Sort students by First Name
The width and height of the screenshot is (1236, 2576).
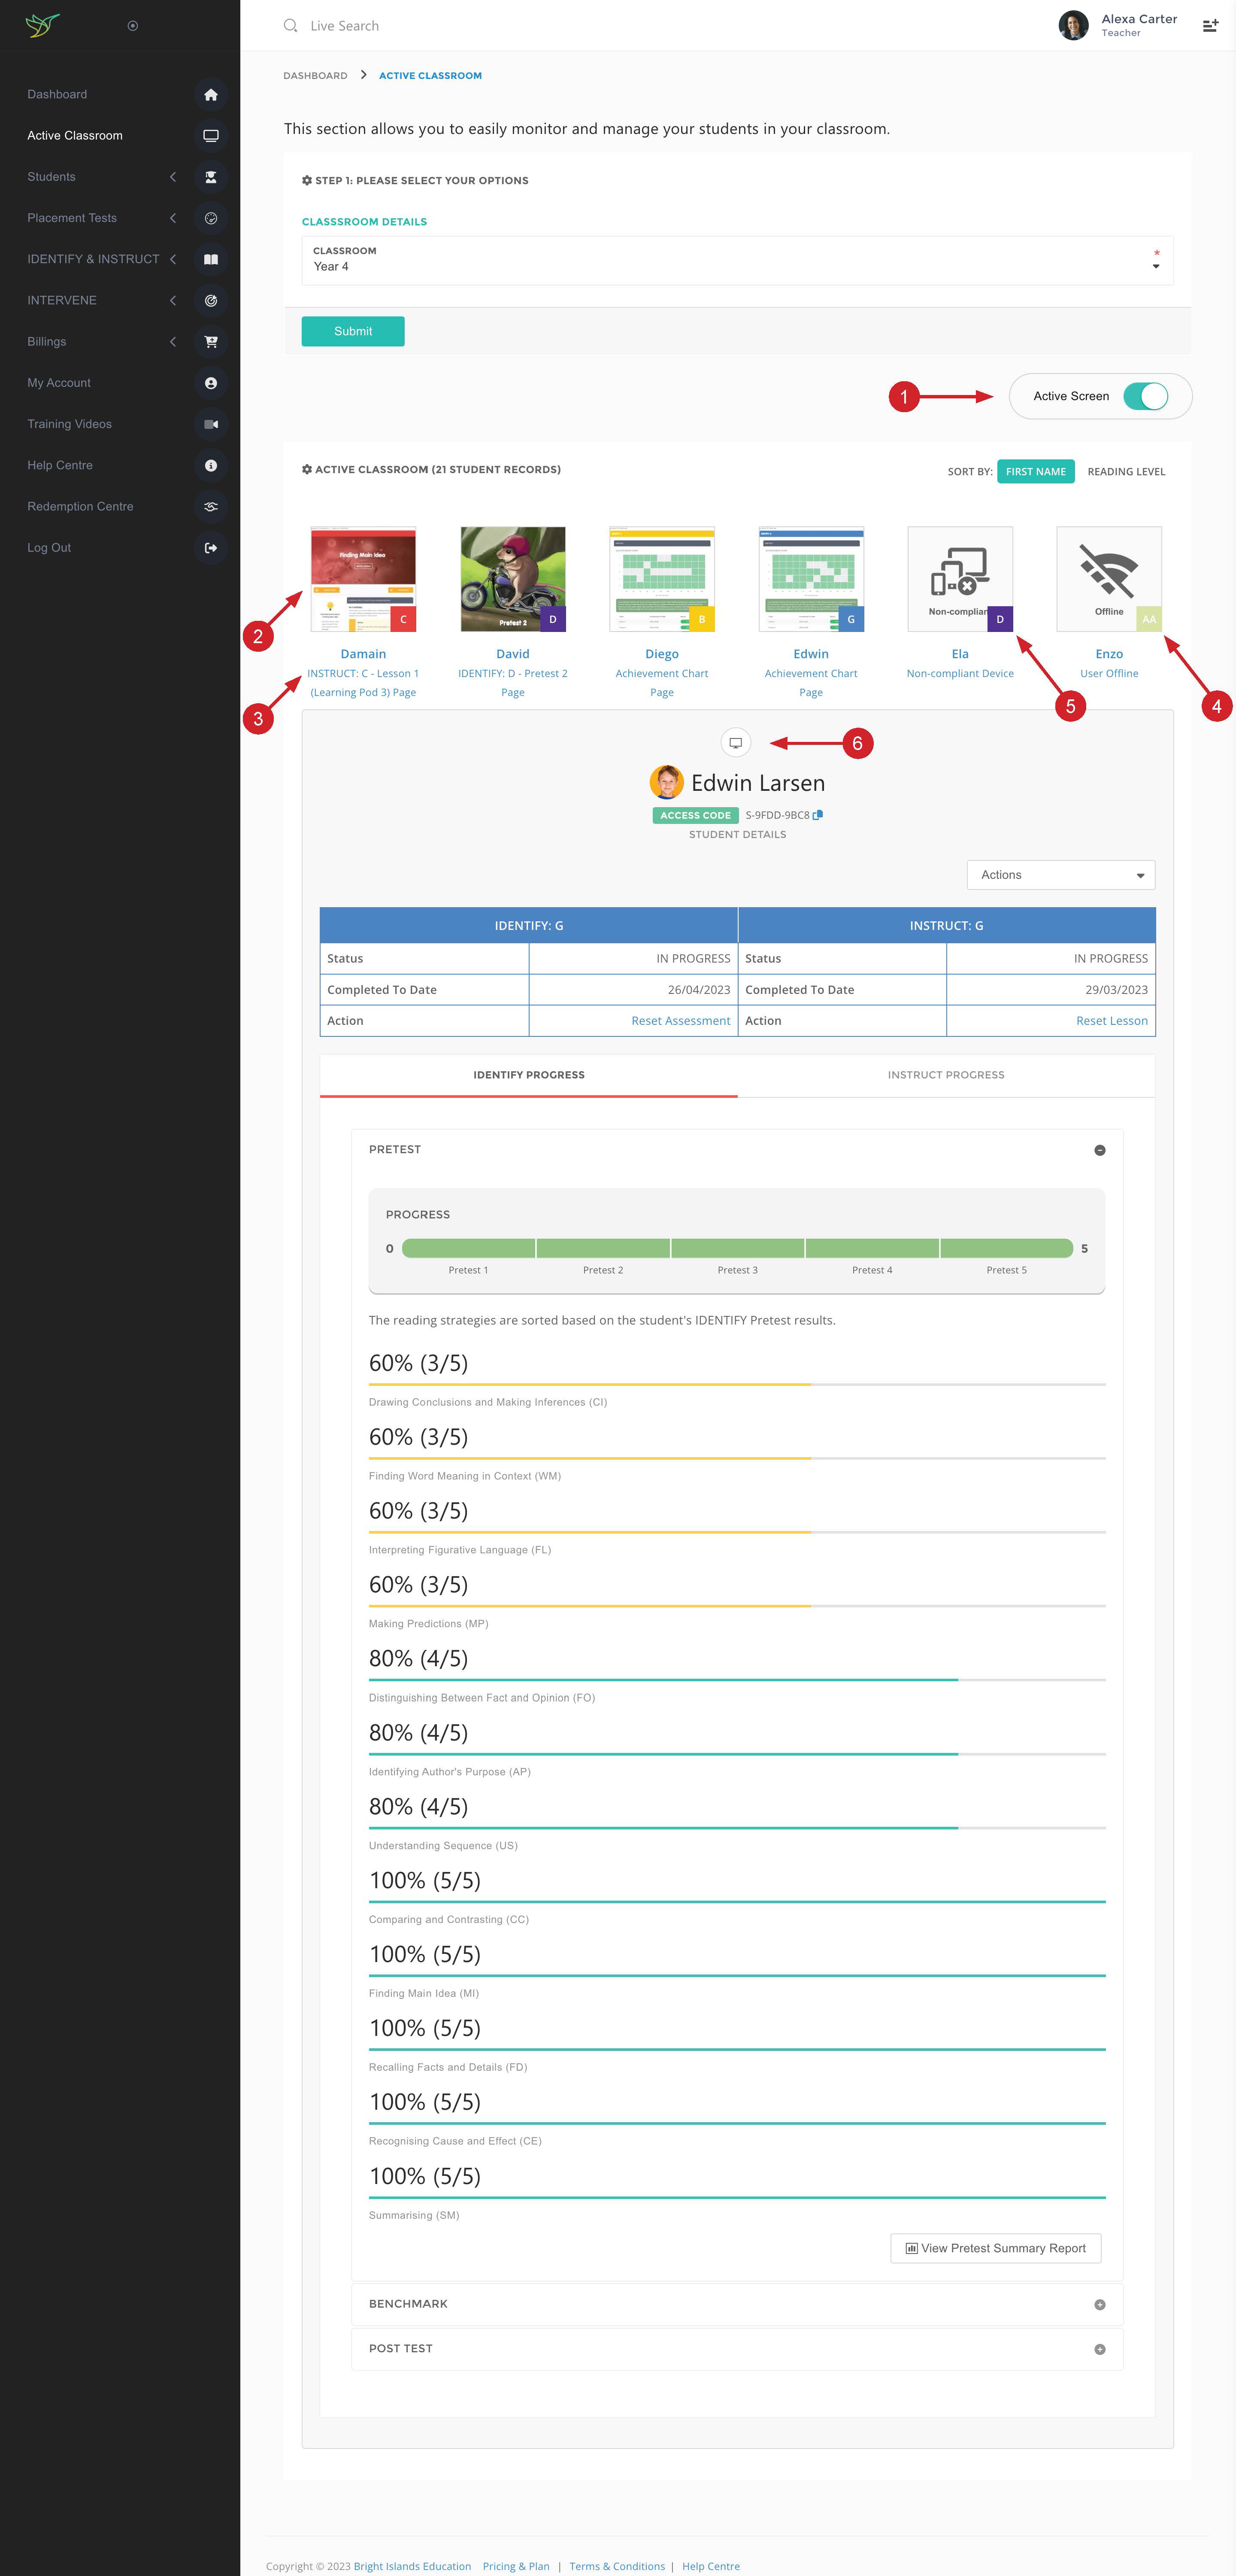1035,472
